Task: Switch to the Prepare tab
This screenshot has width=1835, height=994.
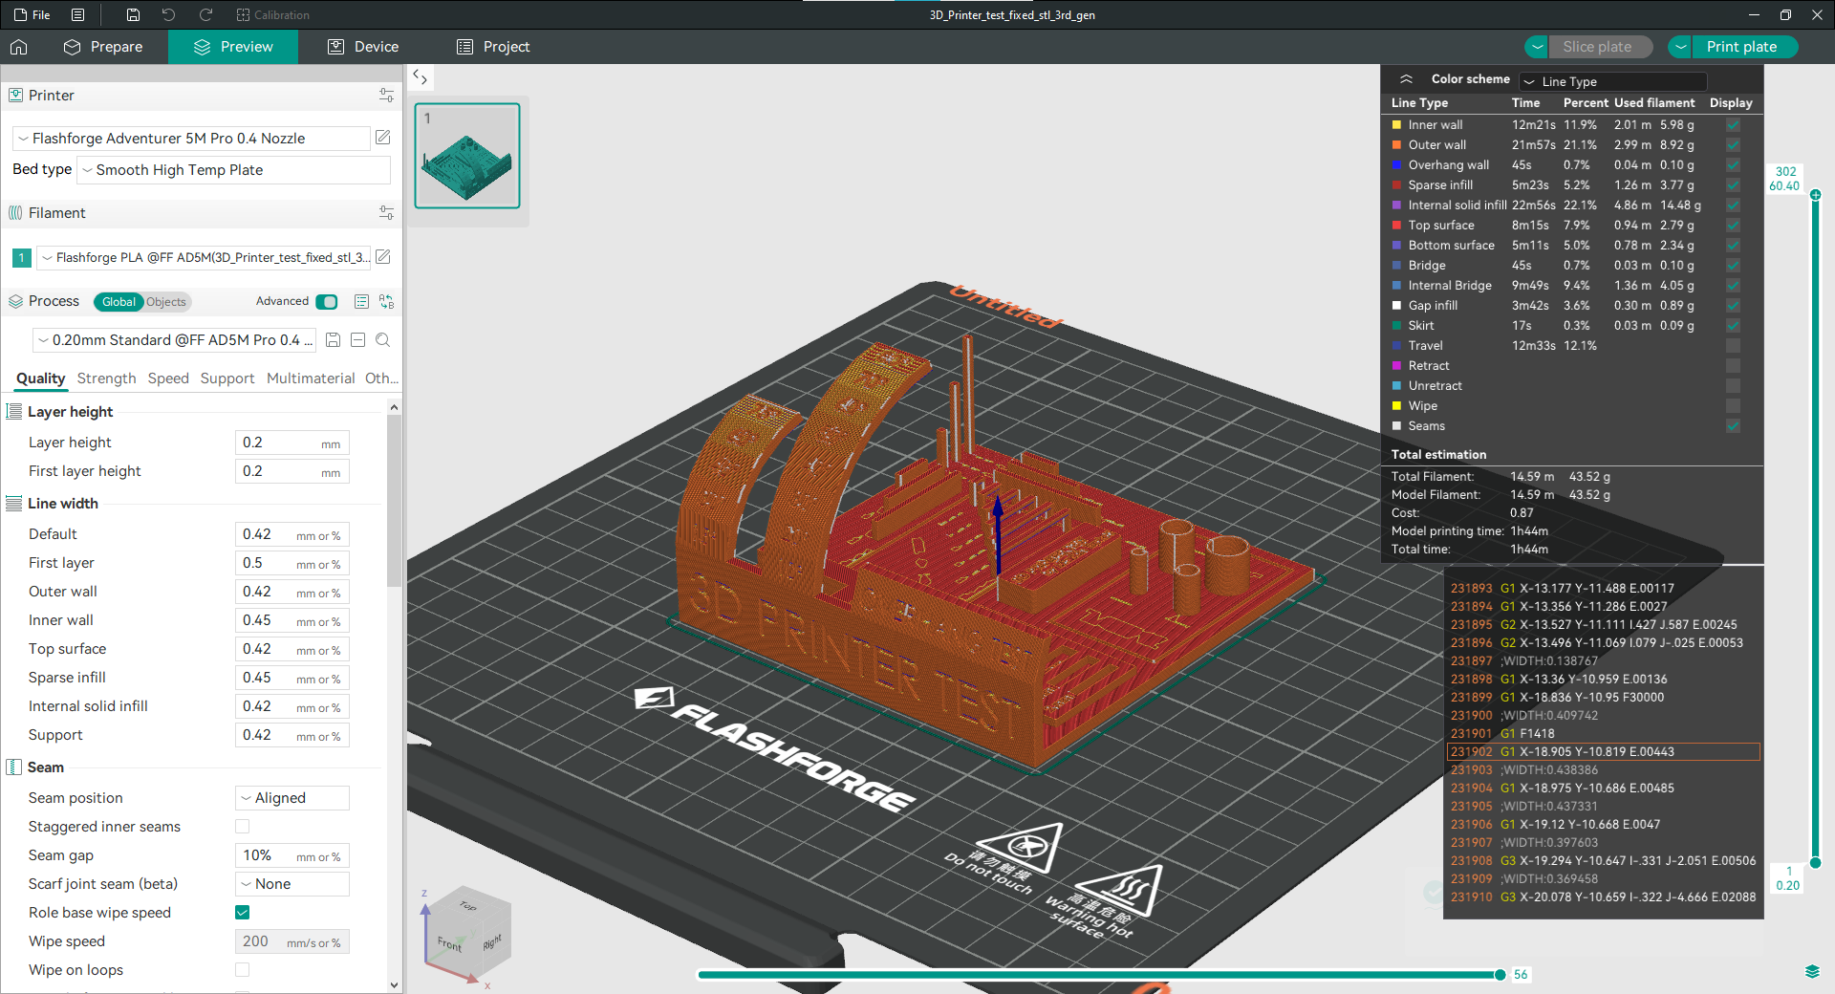Action: [x=103, y=47]
